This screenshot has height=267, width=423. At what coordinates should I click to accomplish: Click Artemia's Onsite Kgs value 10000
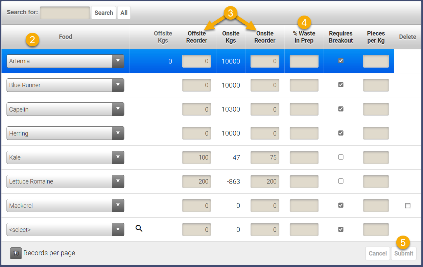tap(231, 61)
